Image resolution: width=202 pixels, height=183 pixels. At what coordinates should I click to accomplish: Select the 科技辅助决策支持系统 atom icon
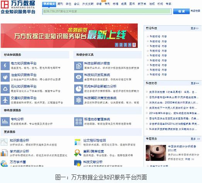point(78,100)
